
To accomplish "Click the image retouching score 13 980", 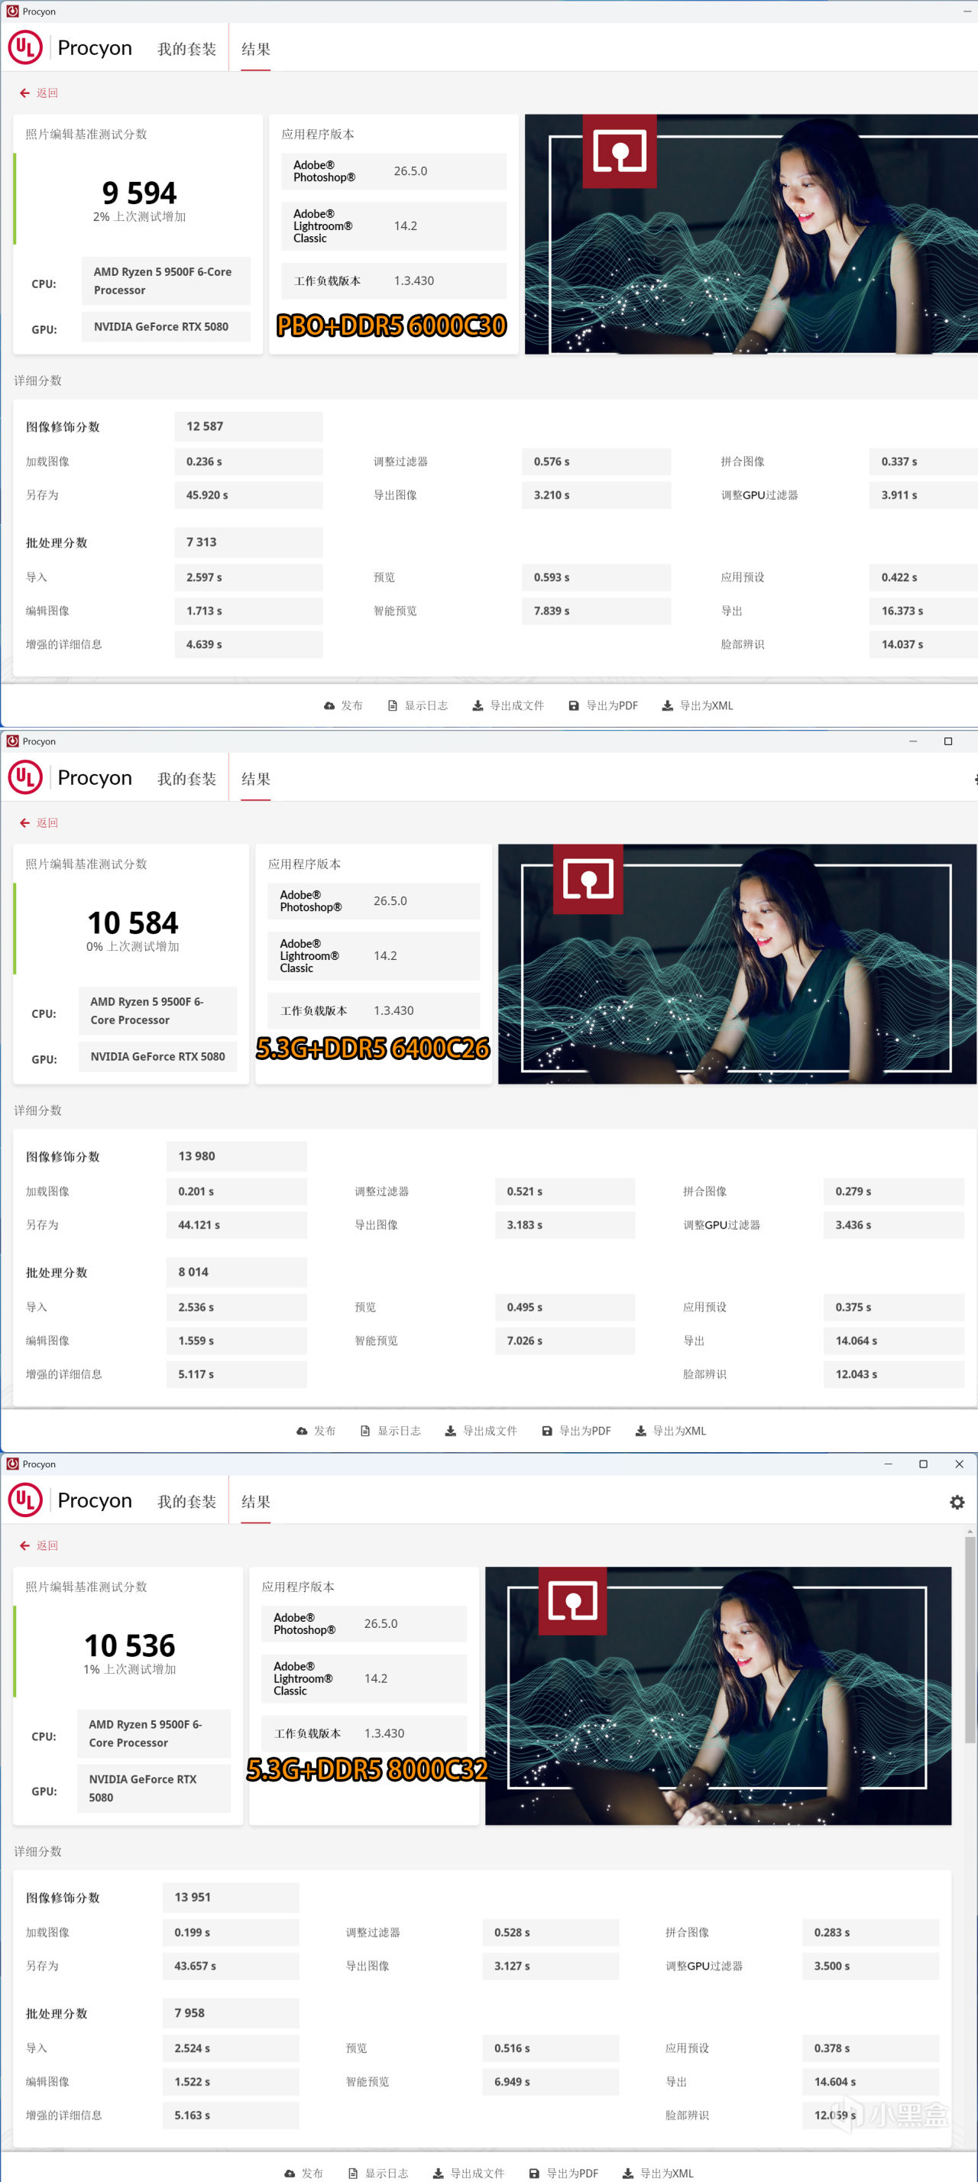I will click(236, 1156).
